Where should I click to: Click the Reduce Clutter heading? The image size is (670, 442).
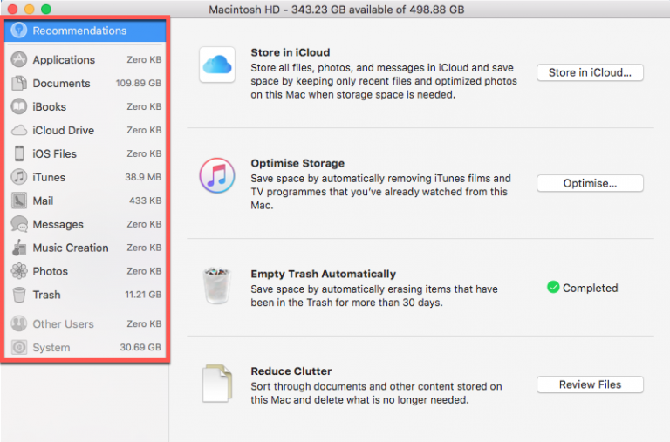[291, 371]
